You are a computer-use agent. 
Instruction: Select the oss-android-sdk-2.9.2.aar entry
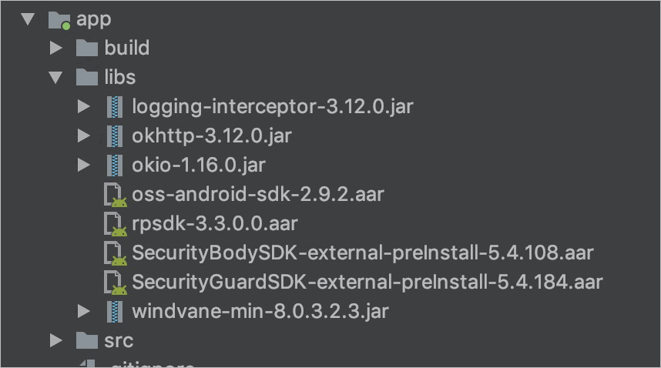click(258, 195)
